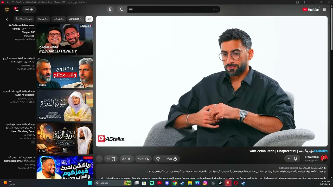The image size is (333, 187).
Task: Save the video with bookmark (حفظ)
Action: coord(111,159)
